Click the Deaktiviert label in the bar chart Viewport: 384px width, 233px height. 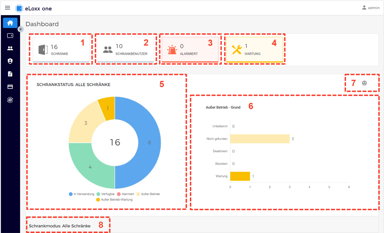(220, 151)
